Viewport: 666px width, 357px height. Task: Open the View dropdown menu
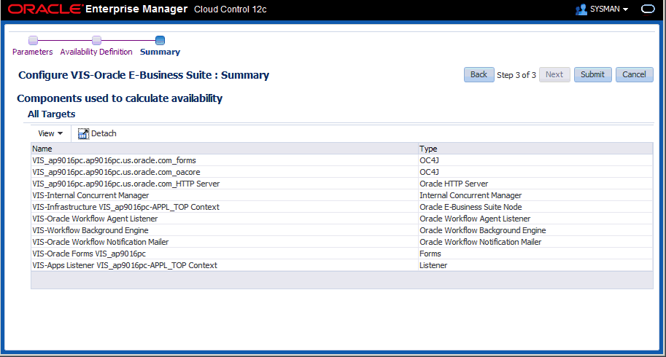[50, 133]
